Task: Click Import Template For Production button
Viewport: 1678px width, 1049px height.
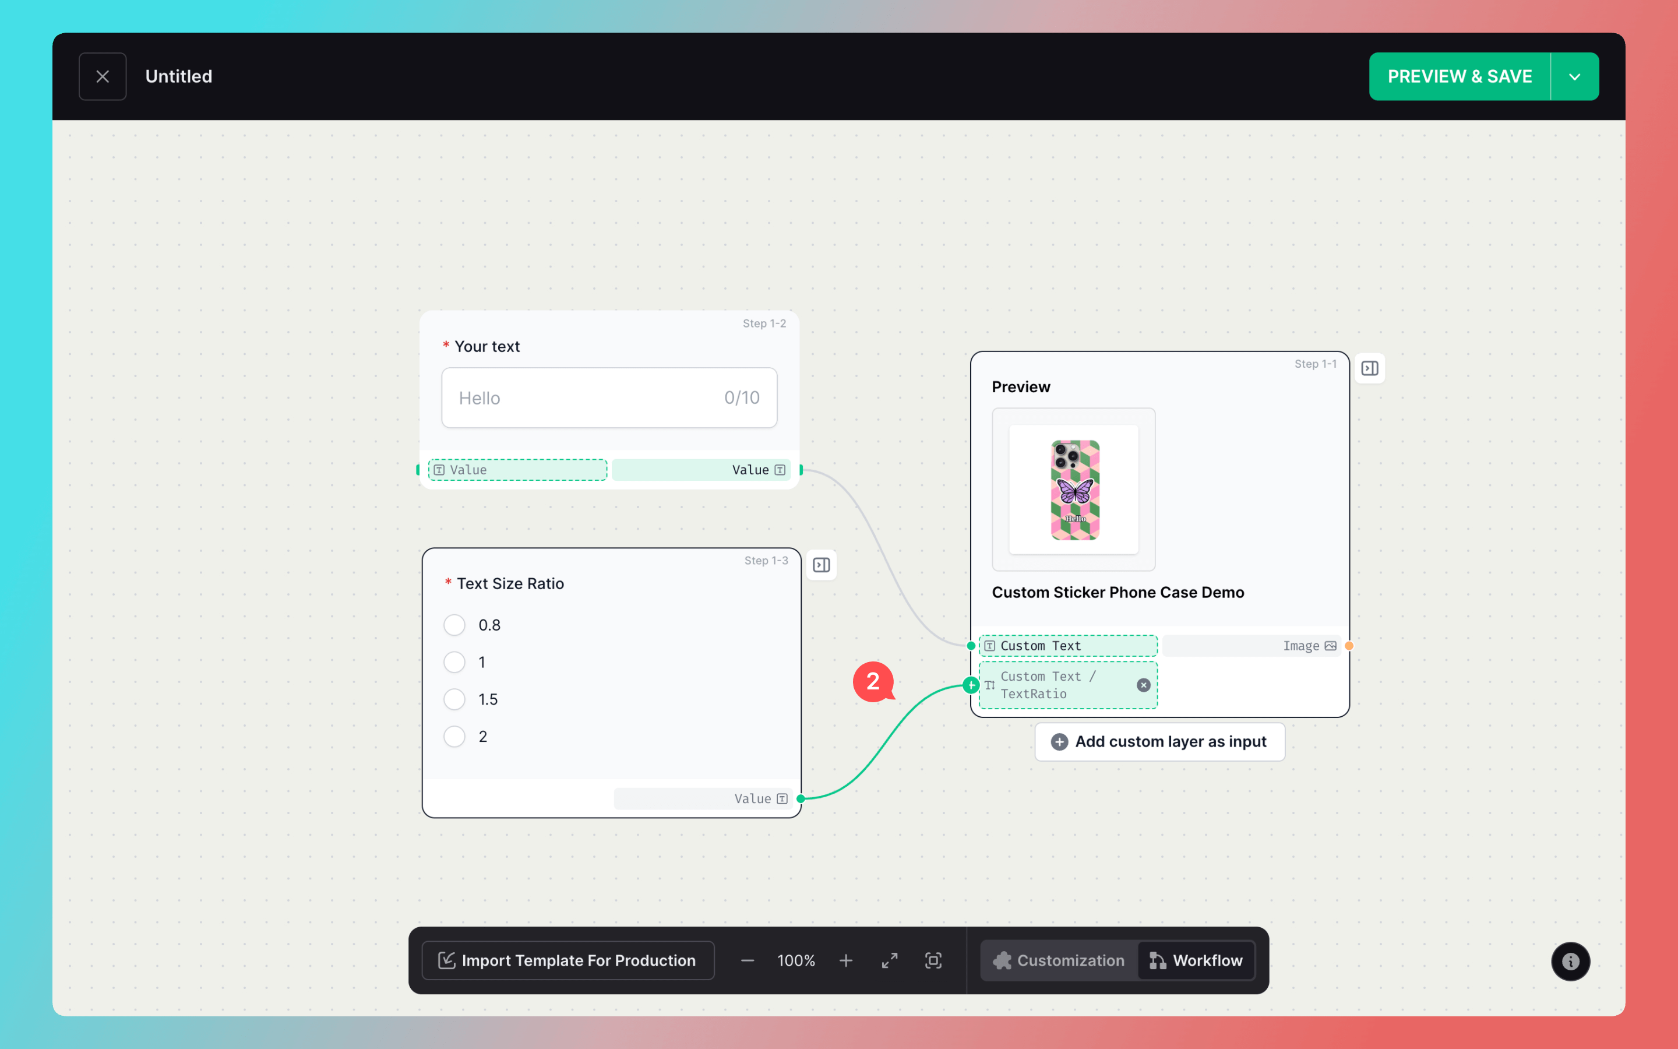Action: point(567,960)
